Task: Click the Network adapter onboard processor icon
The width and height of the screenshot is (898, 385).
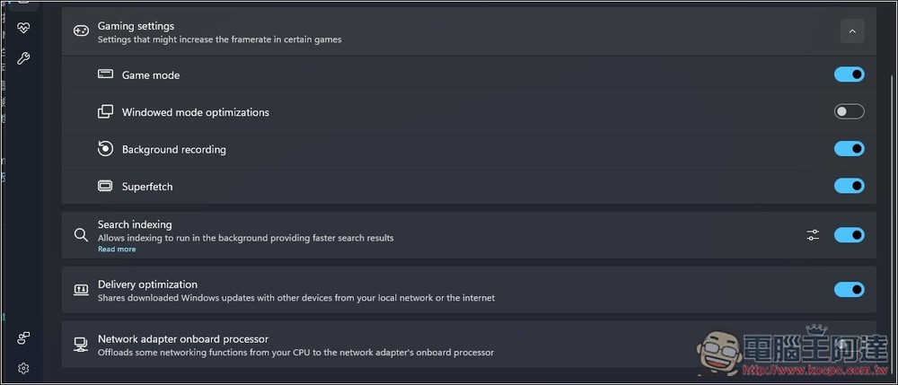Action: [81, 345]
